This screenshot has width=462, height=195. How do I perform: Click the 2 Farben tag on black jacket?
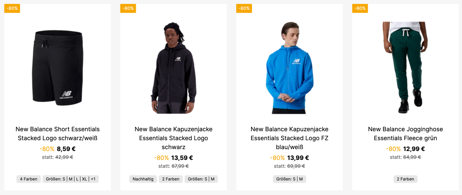click(x=171, y=179)
